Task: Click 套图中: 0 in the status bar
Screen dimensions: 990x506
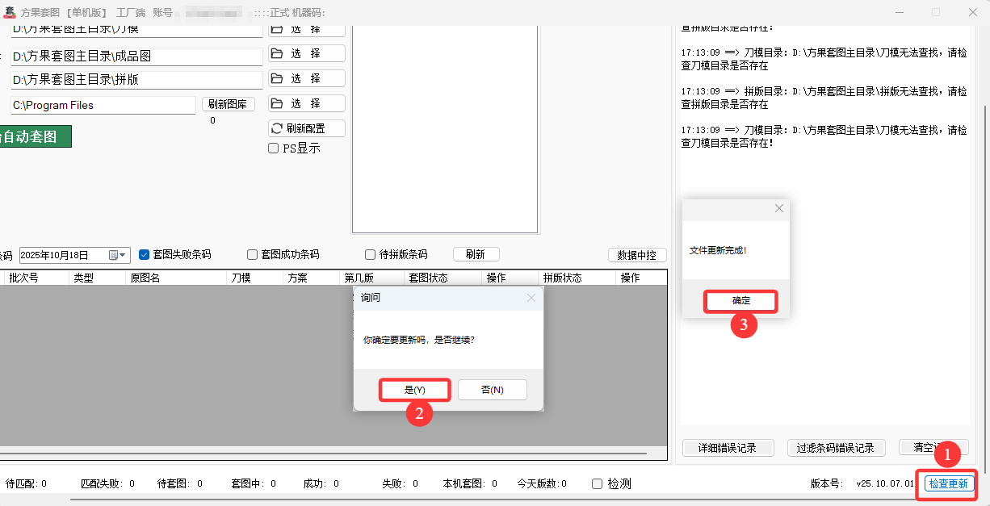Action: click(x=254, y=484)
